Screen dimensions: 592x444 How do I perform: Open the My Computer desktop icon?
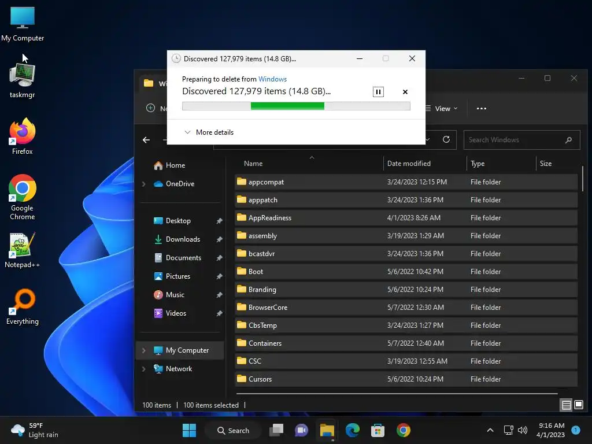point(23,24)
